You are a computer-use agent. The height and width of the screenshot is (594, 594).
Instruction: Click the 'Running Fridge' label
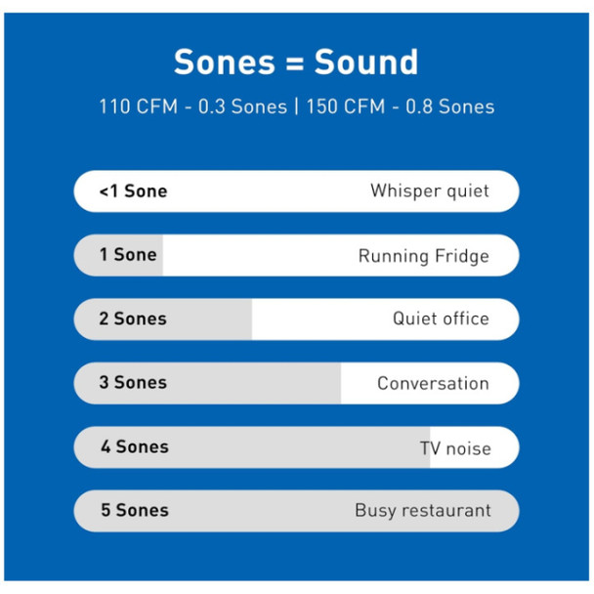point(424,256)
